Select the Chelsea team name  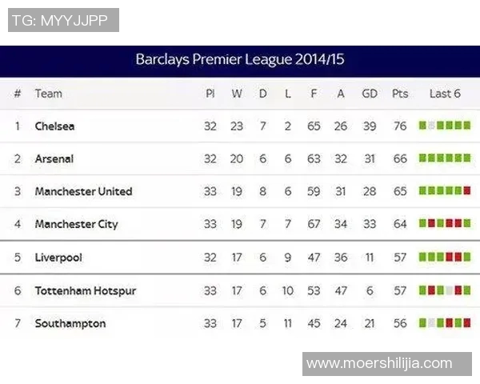point(55,126)
